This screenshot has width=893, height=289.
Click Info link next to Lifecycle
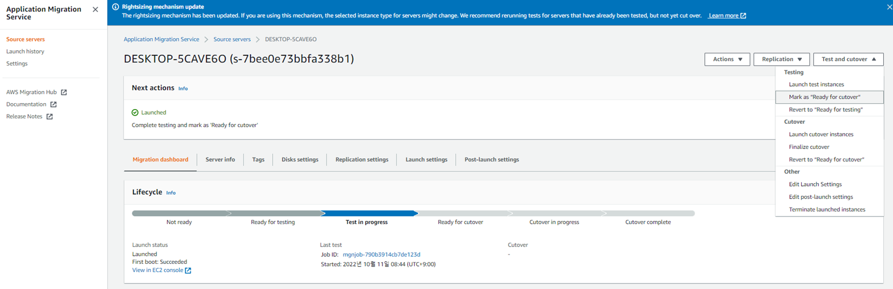coord(171,193)
